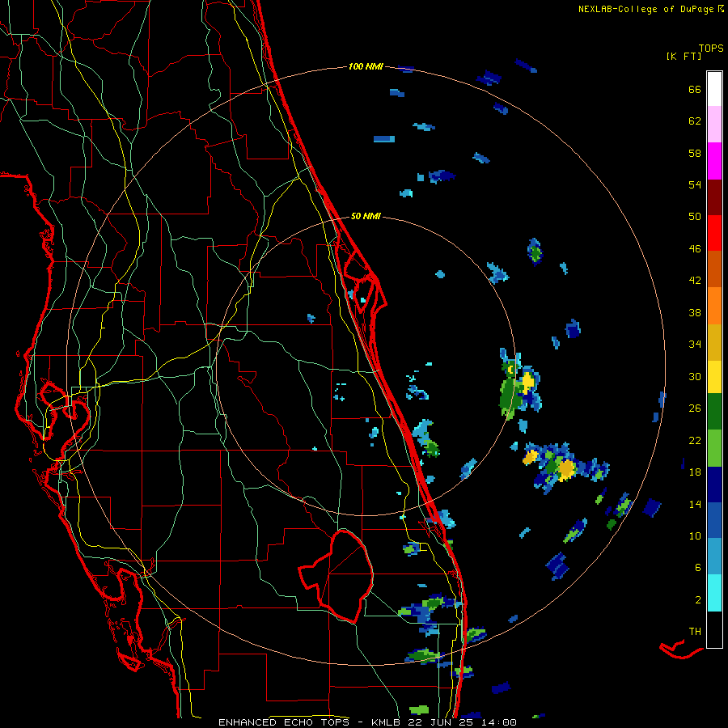Click the light pink legend swatch
This screenshot has width=728, height=728.
click(x=714, y=124)
